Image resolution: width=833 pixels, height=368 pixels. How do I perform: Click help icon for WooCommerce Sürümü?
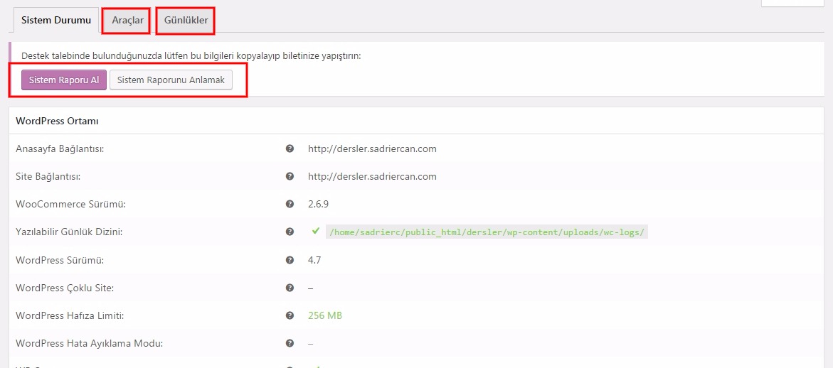coord(290,204)
